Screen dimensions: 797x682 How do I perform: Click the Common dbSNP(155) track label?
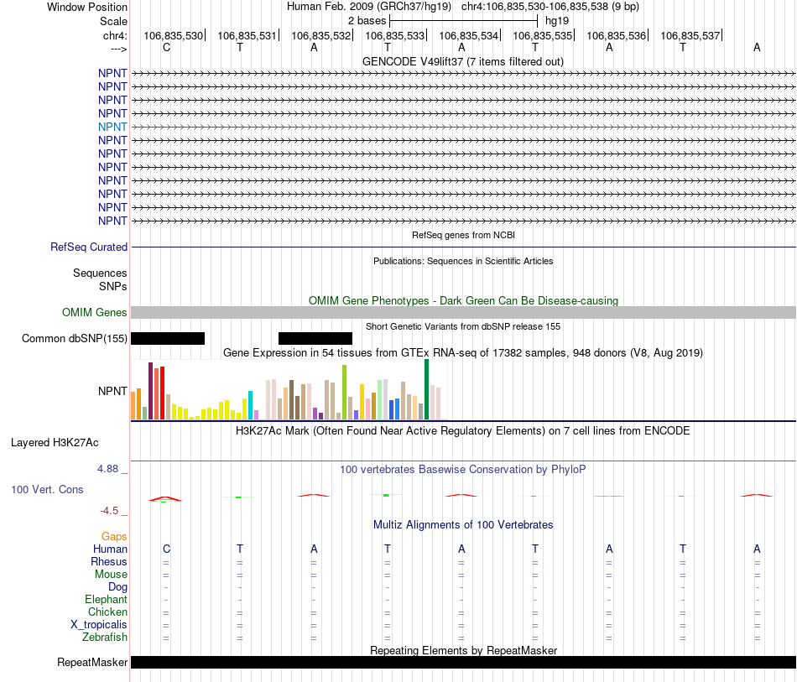pos(74,338)
